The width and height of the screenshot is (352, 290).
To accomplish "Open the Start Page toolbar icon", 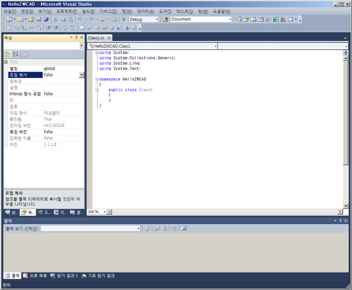I will click(276, 20).
